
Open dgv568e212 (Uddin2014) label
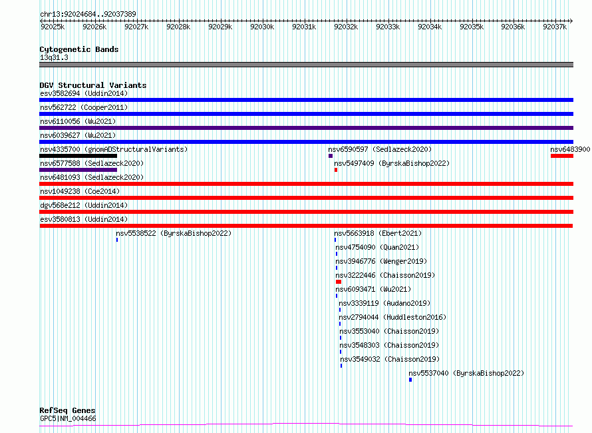[84, 205]
